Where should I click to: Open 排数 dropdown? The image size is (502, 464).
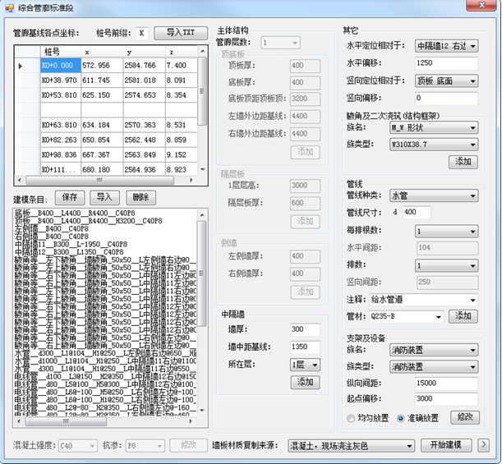coord(446,265)
